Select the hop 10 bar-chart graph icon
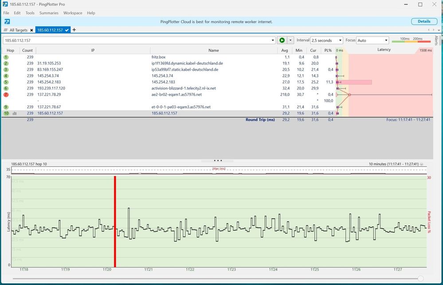The height and width of the screenshot is (285, 443). coord(15,113)
